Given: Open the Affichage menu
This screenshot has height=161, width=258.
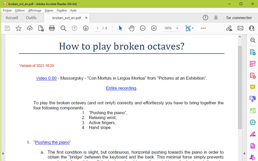Looking at the screenshot, I should click(35, 10).
